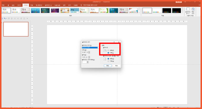Confirm with the 확인 (OK) button

click(x=108, y=66)
